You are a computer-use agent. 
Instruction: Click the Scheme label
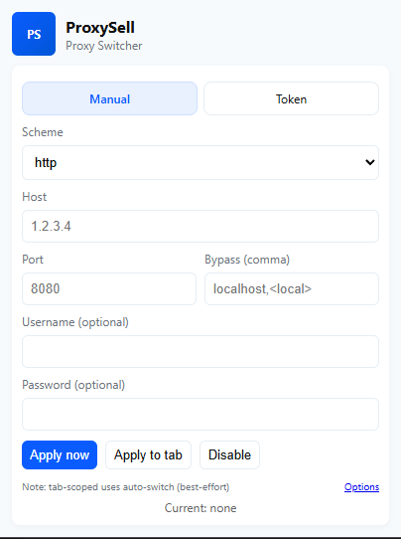tap(43, 132)
